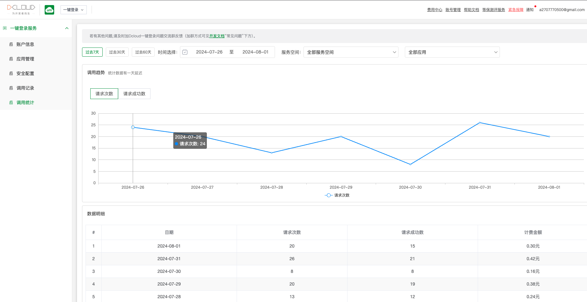Click the icon beside 安全配置

(x=11, y=73)
